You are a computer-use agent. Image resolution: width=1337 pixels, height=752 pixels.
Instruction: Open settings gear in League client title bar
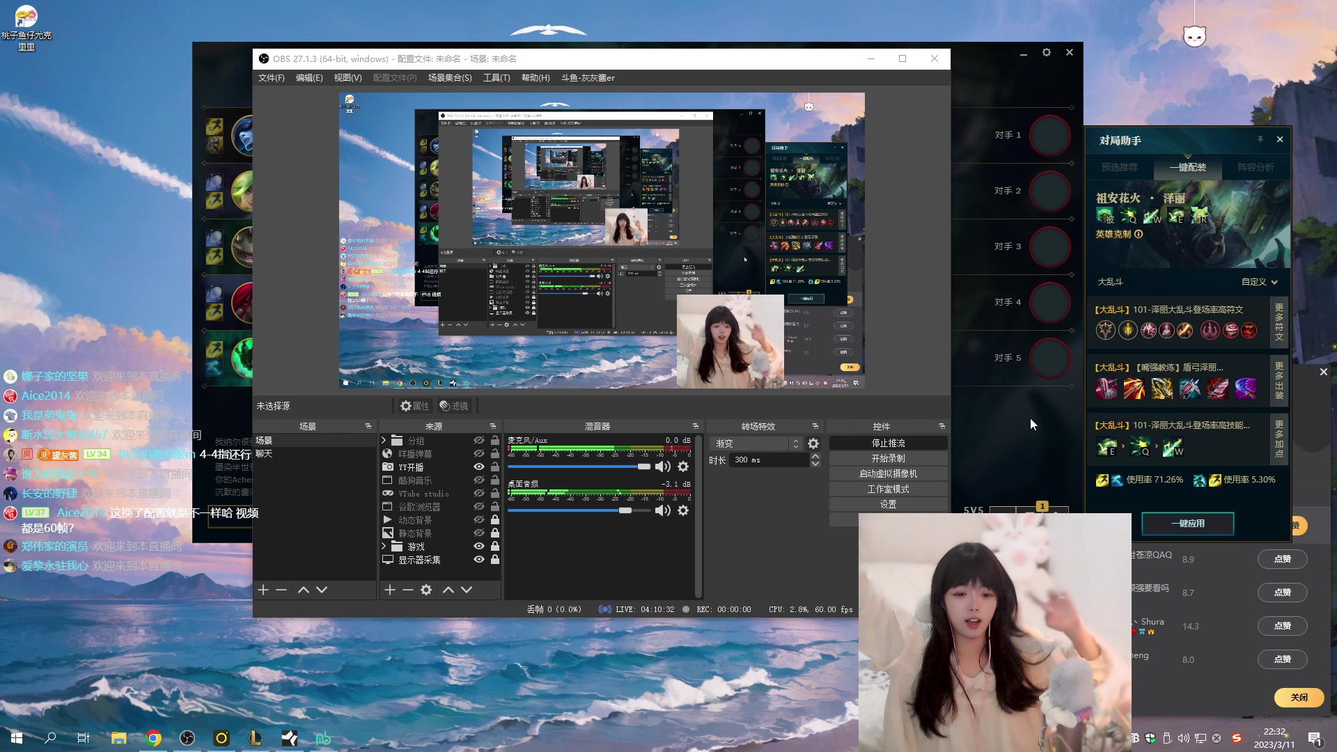coord(1046,52)
